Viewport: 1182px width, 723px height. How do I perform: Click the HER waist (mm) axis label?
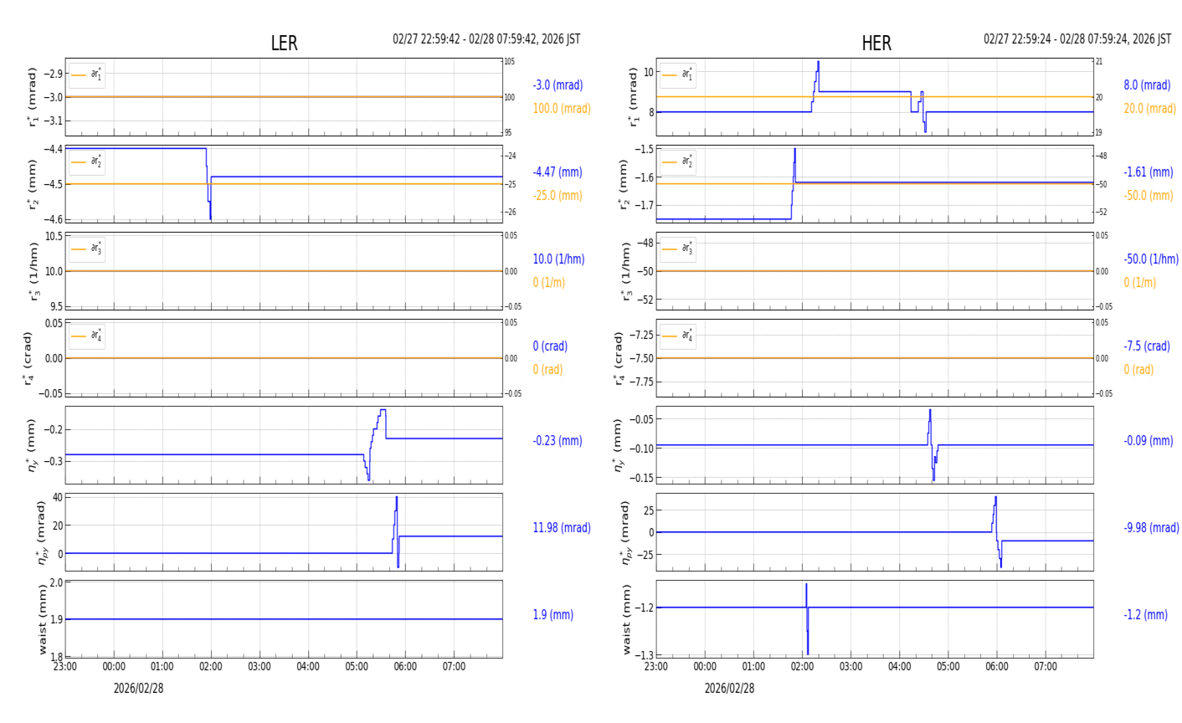[x=626, y=619]
